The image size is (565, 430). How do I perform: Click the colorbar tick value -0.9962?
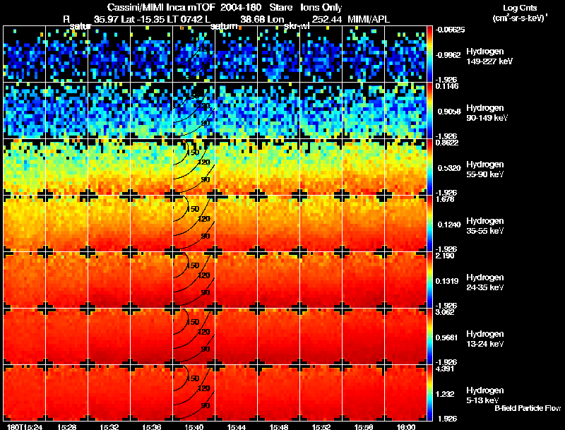448,55
